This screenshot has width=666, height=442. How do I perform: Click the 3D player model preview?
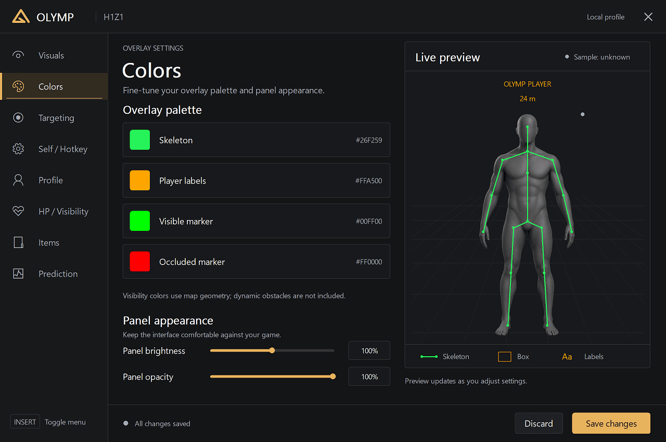(x=527, y=225)
